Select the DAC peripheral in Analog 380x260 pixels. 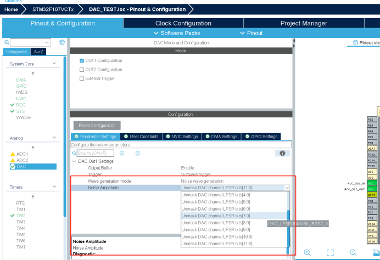[x=33, y=167]
